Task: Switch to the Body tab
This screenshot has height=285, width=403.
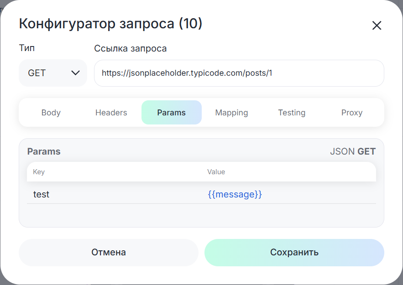Action: tap(51, 113)
